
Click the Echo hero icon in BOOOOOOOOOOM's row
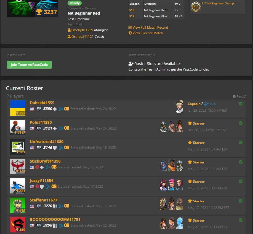pos(180,223)
